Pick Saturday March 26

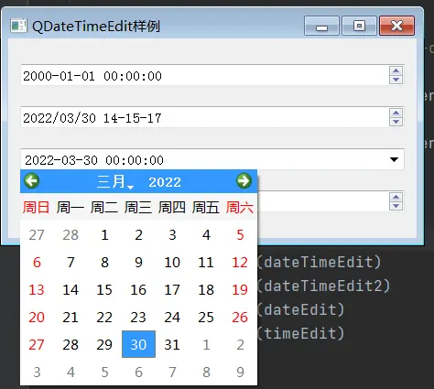click(240, 318)
